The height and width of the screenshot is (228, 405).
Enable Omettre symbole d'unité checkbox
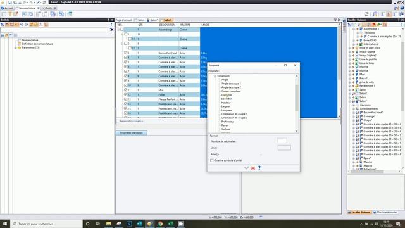212,160
